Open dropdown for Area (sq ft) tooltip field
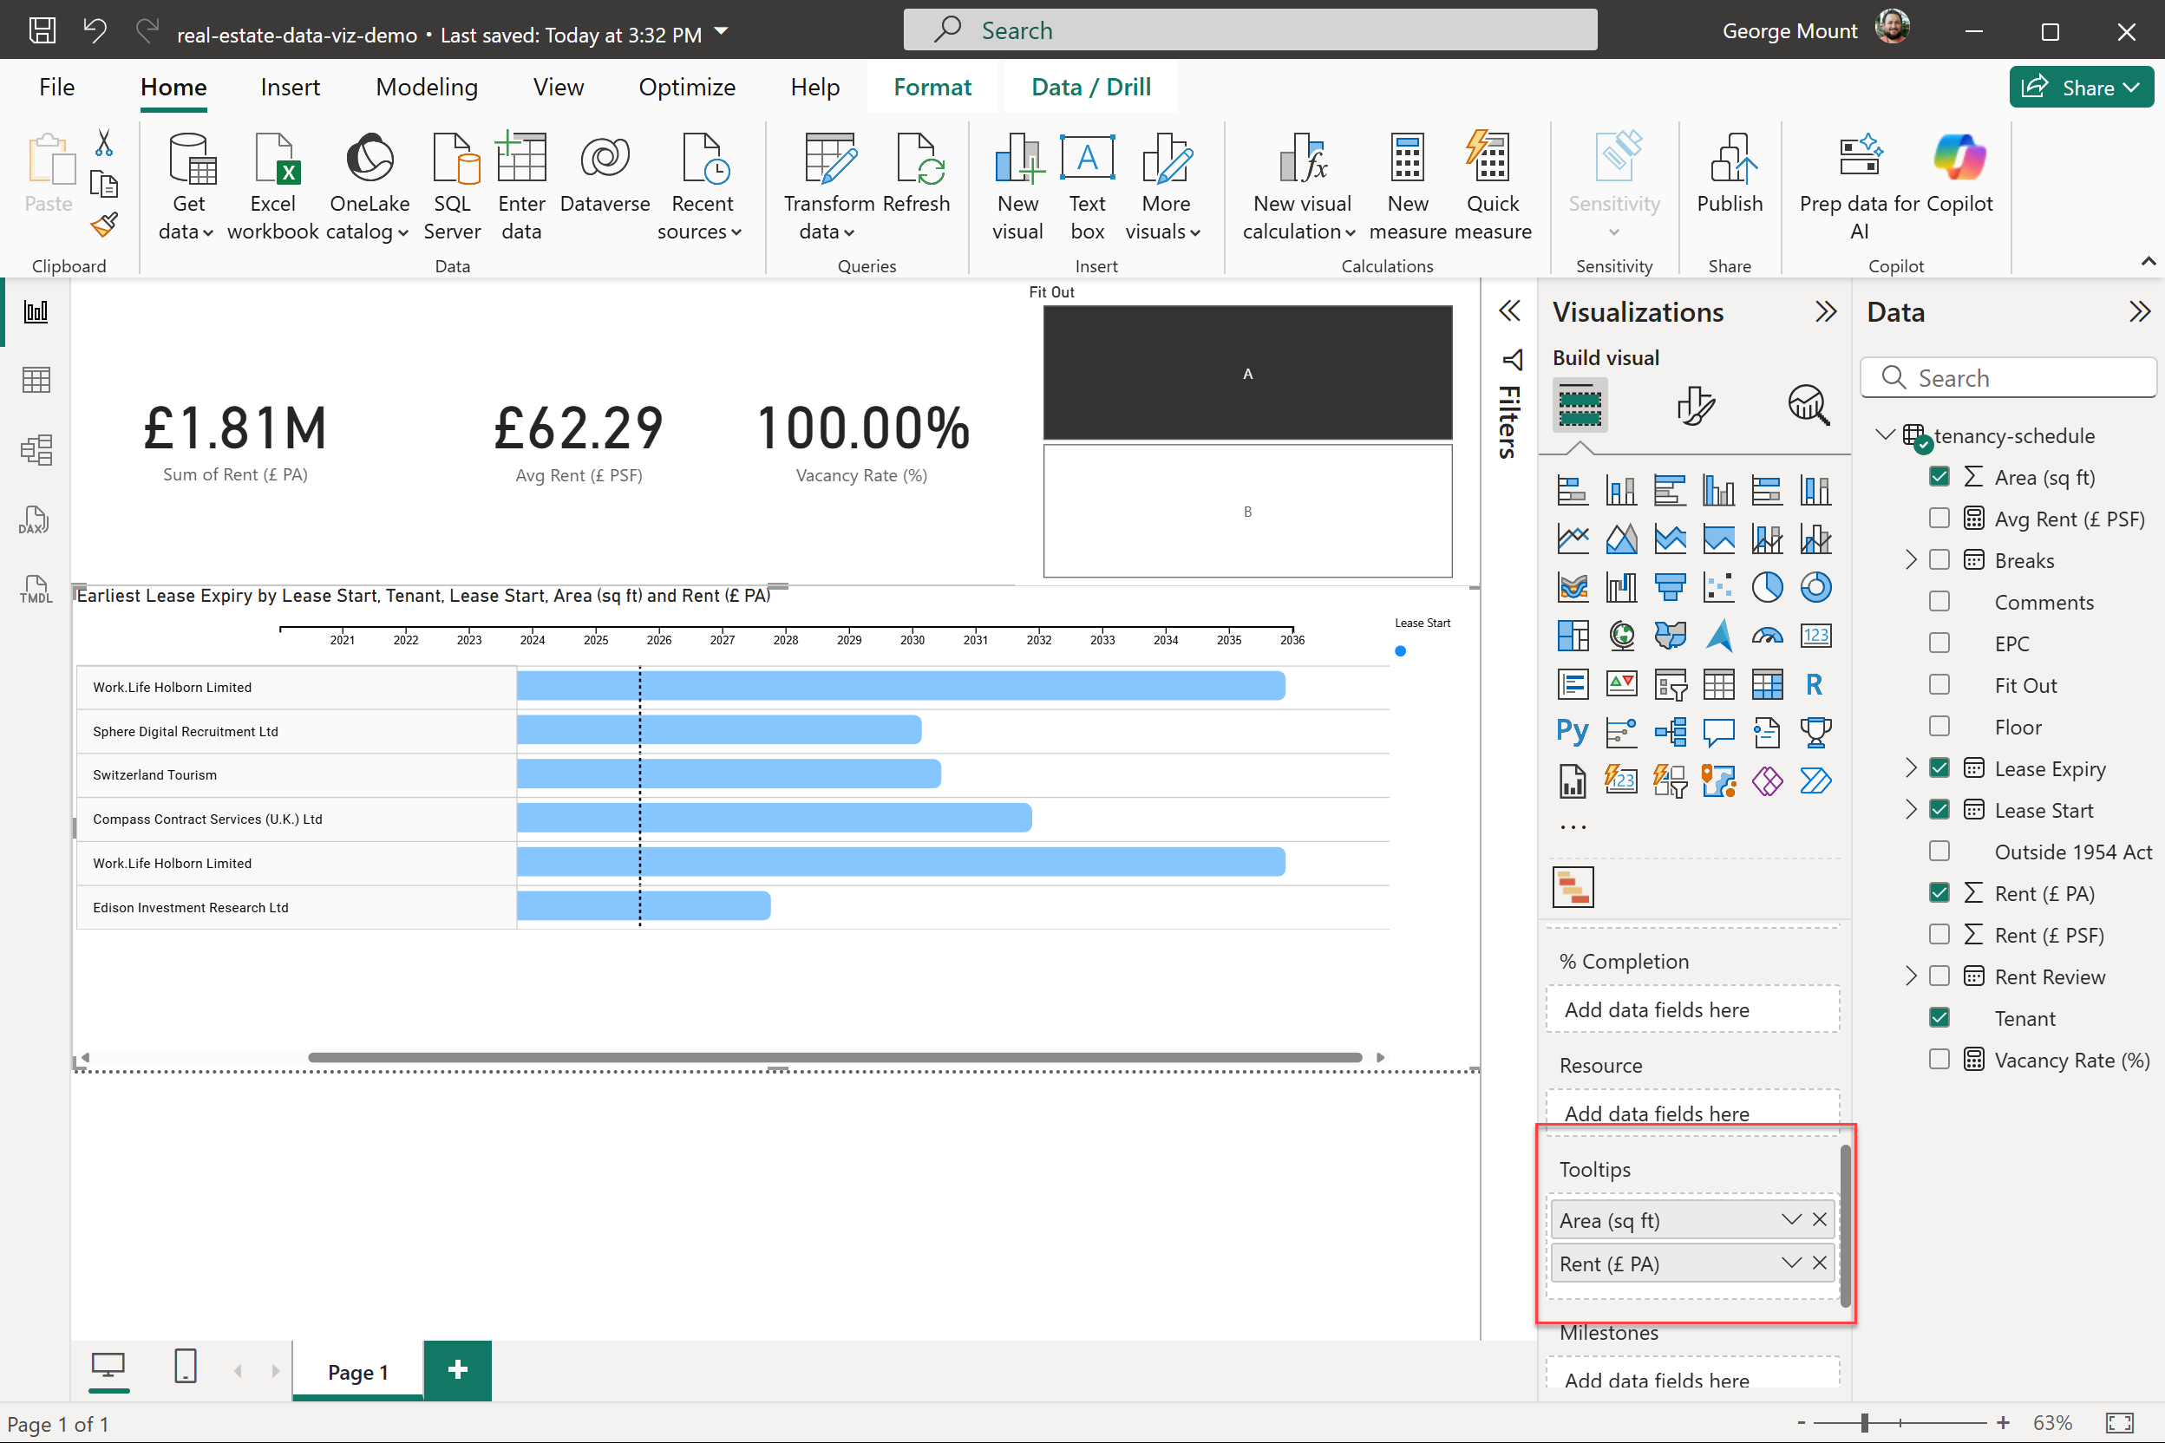 1790,1219
